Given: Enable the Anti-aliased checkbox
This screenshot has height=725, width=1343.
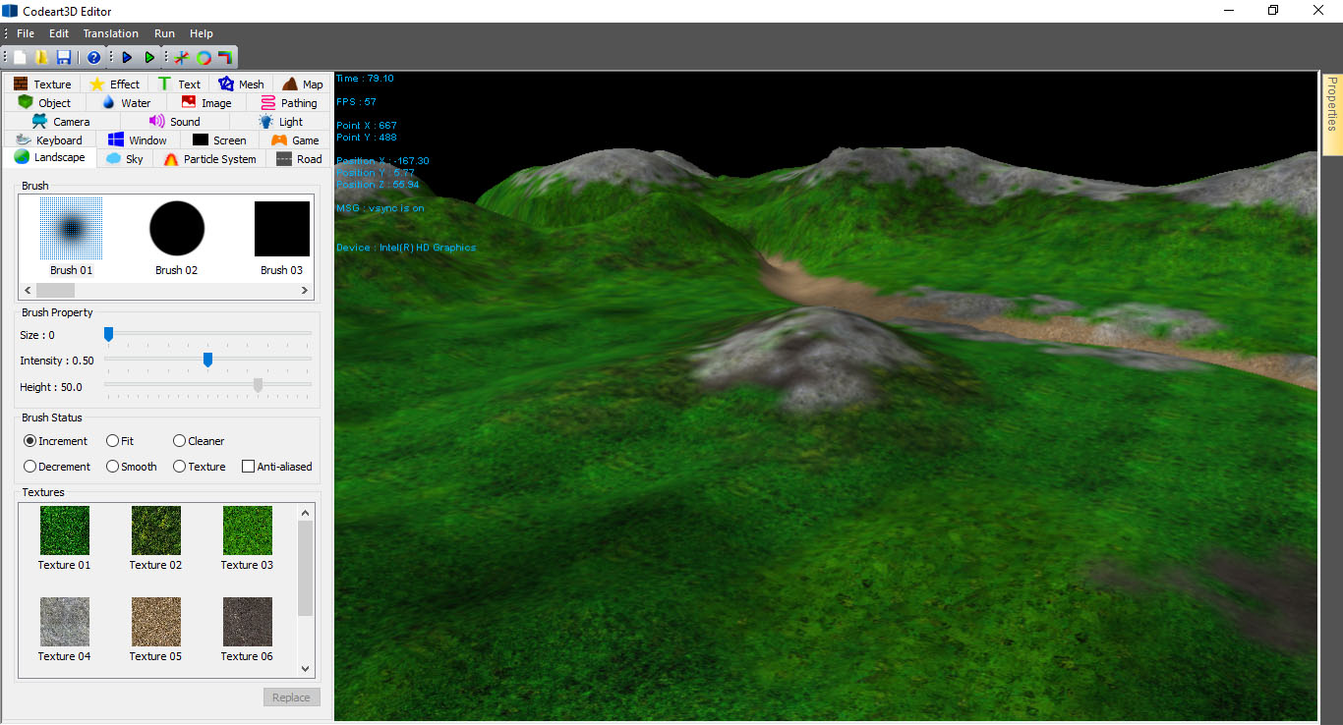Looking at the screenshot, I should point(249,467).
